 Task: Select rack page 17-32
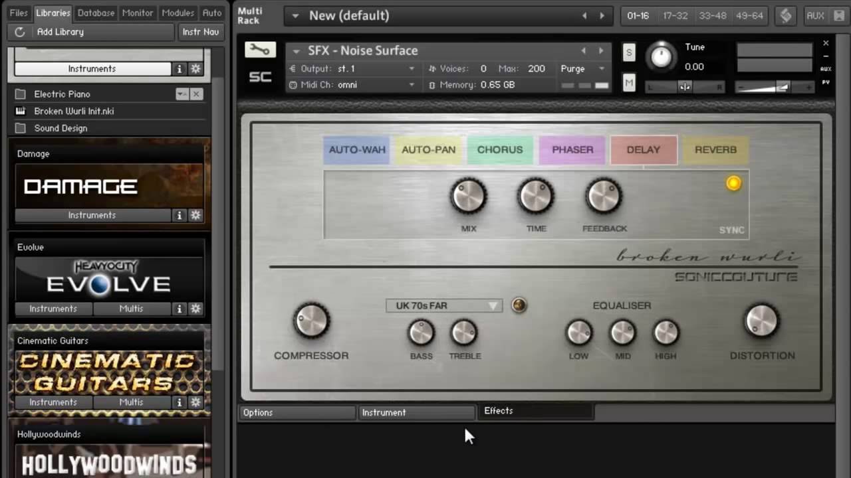click(x=675, y=15)
